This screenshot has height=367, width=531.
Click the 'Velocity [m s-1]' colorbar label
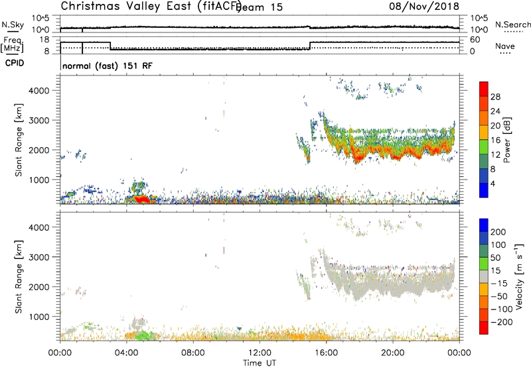tap(519, 276)
